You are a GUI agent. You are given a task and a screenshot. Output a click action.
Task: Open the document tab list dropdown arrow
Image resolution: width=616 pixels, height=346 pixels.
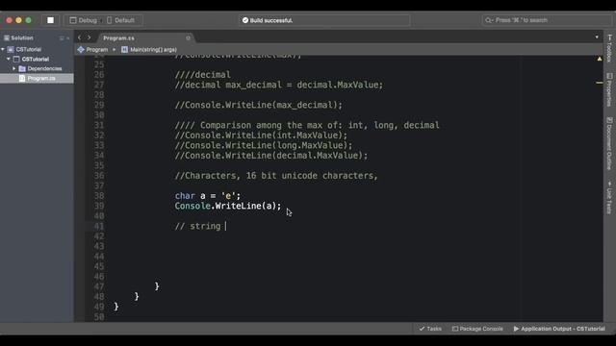(x=597, y=37)
